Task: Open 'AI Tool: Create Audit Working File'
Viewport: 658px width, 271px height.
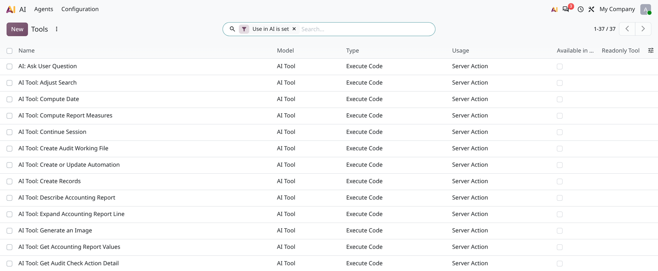Action: click(x=63, y=148)
